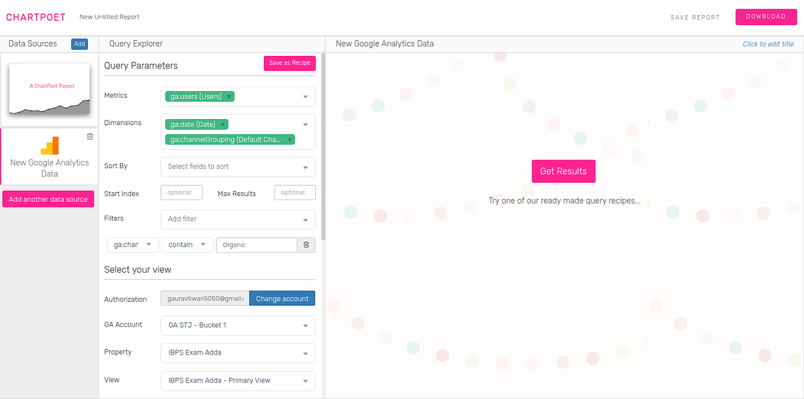Viewport: 804px width, 399px height.
Task: Click Add another data source button
Action: (48, 199)
